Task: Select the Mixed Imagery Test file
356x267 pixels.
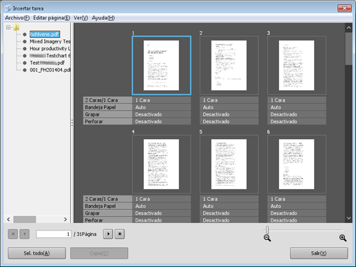Action: click(x=50, y=41)
